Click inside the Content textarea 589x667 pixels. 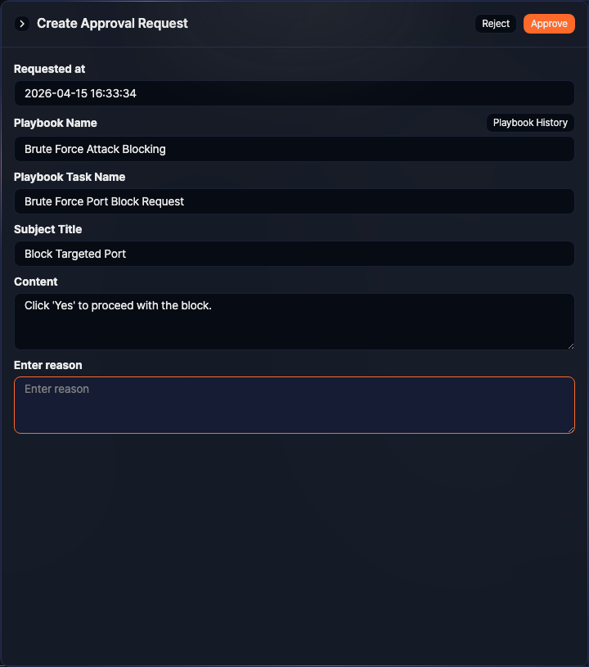pyautogui.click(x=294, y=321)
